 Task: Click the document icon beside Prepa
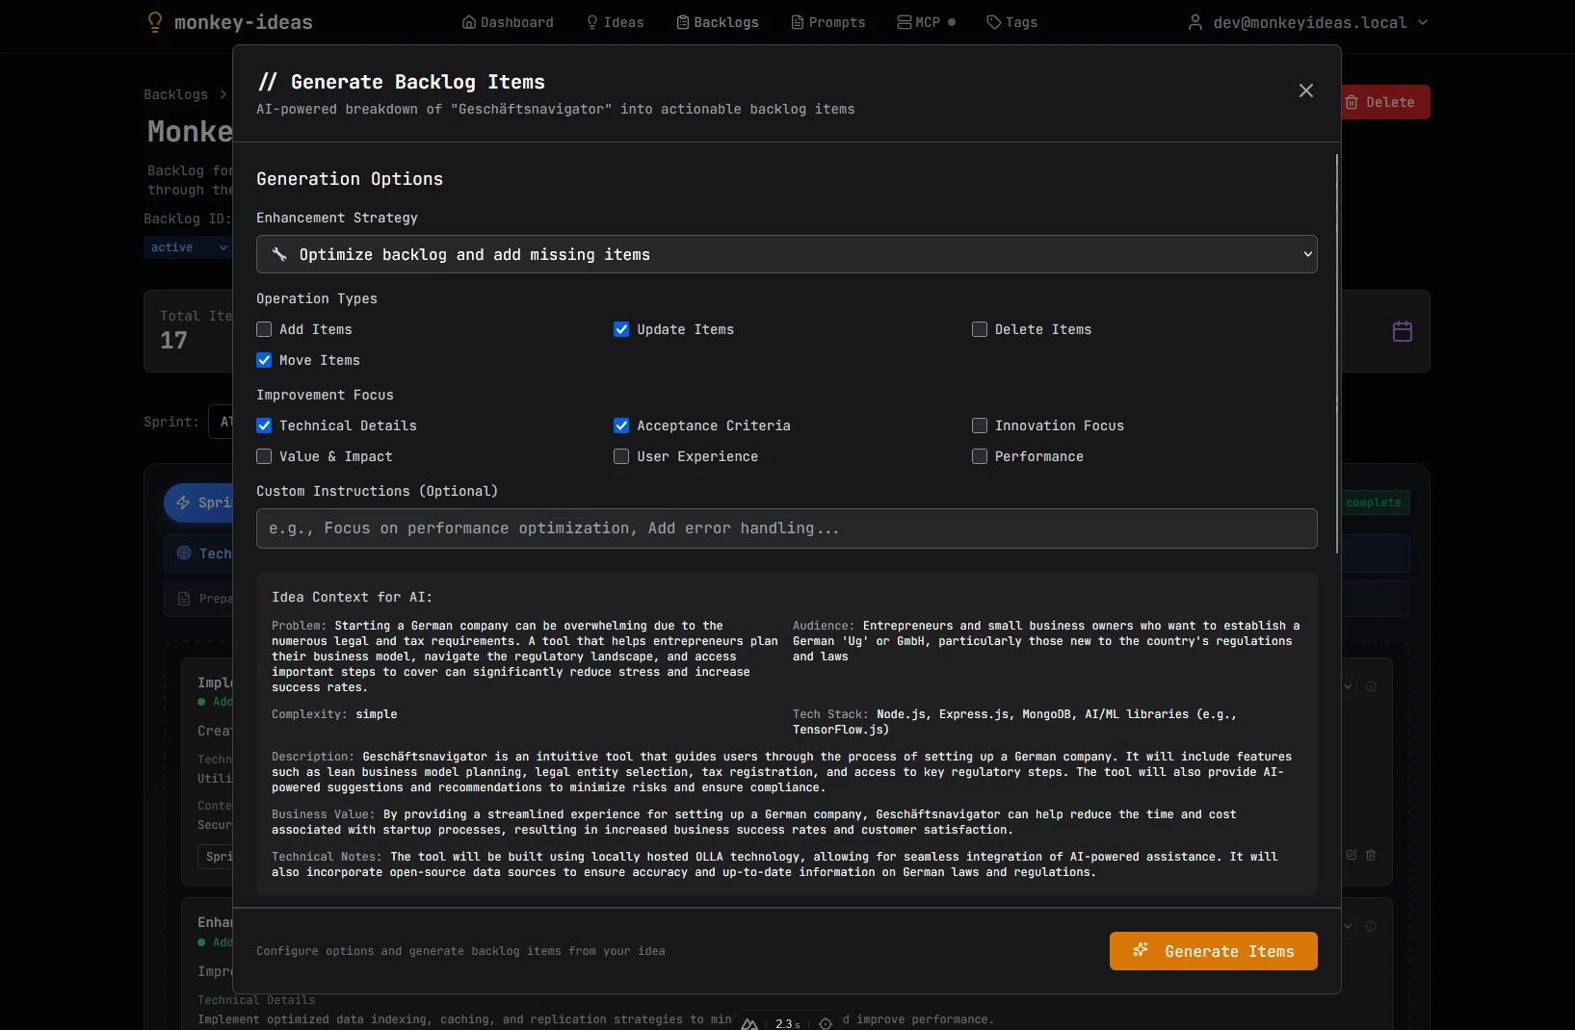pos(184,599)
